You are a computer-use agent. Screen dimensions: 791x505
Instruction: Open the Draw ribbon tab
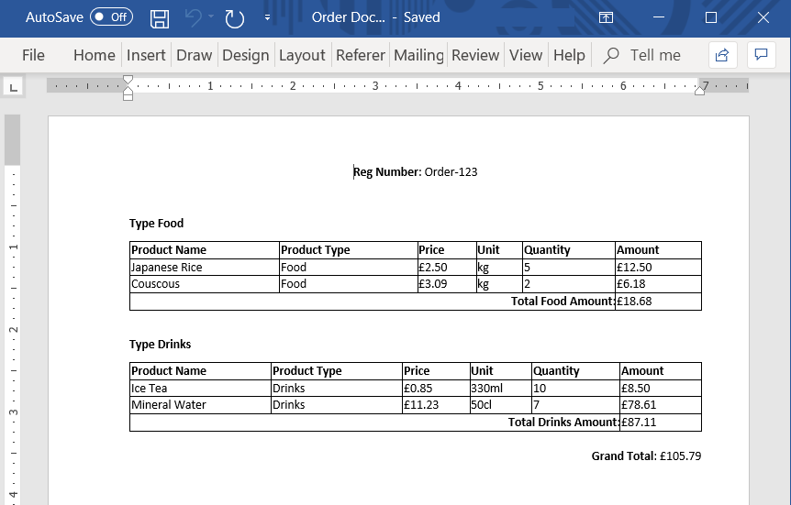point(194,55)
